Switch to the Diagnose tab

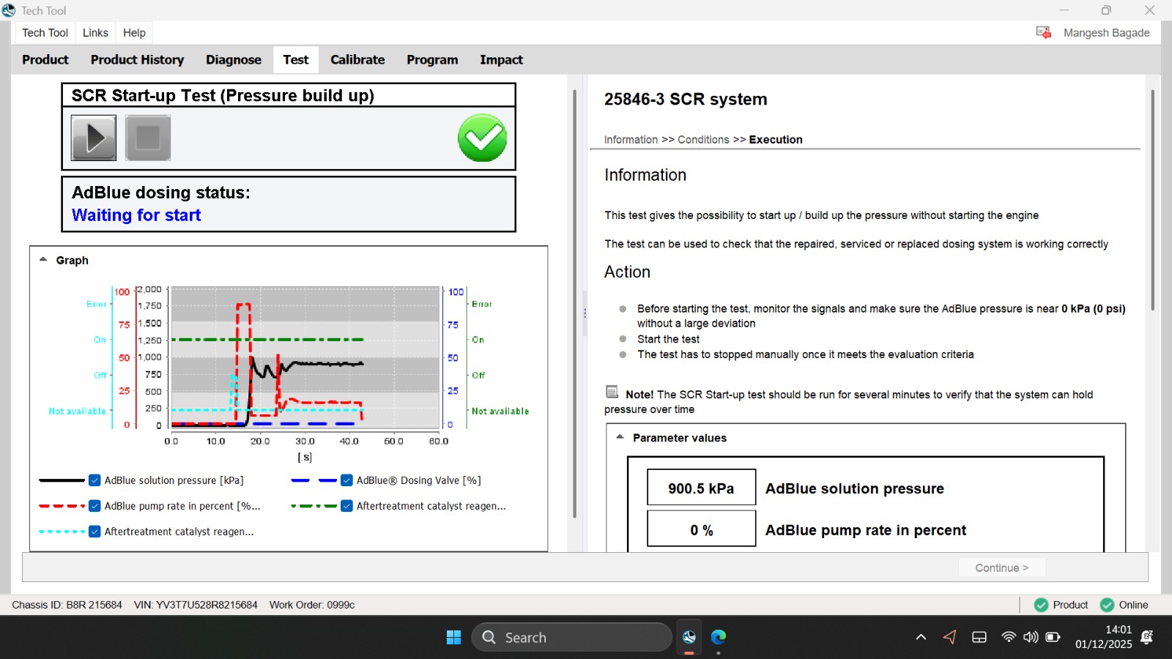(x=234, y=59)
